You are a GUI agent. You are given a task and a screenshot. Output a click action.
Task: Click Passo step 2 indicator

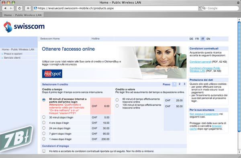pos(179,84)
